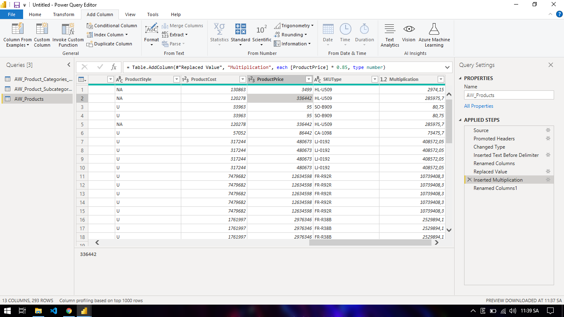
Task: Select AW_Product_Categories query
Action: click(37, 79)
